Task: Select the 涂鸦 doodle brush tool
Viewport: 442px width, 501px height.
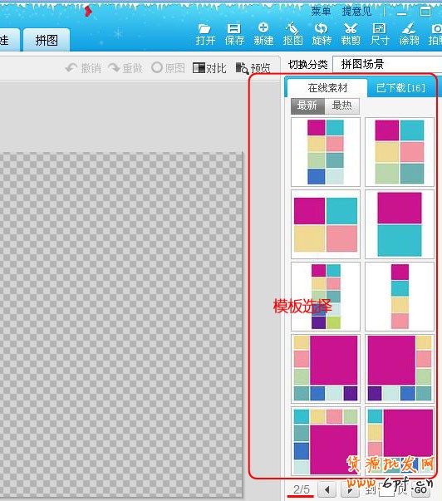Action: click(409, 34)
